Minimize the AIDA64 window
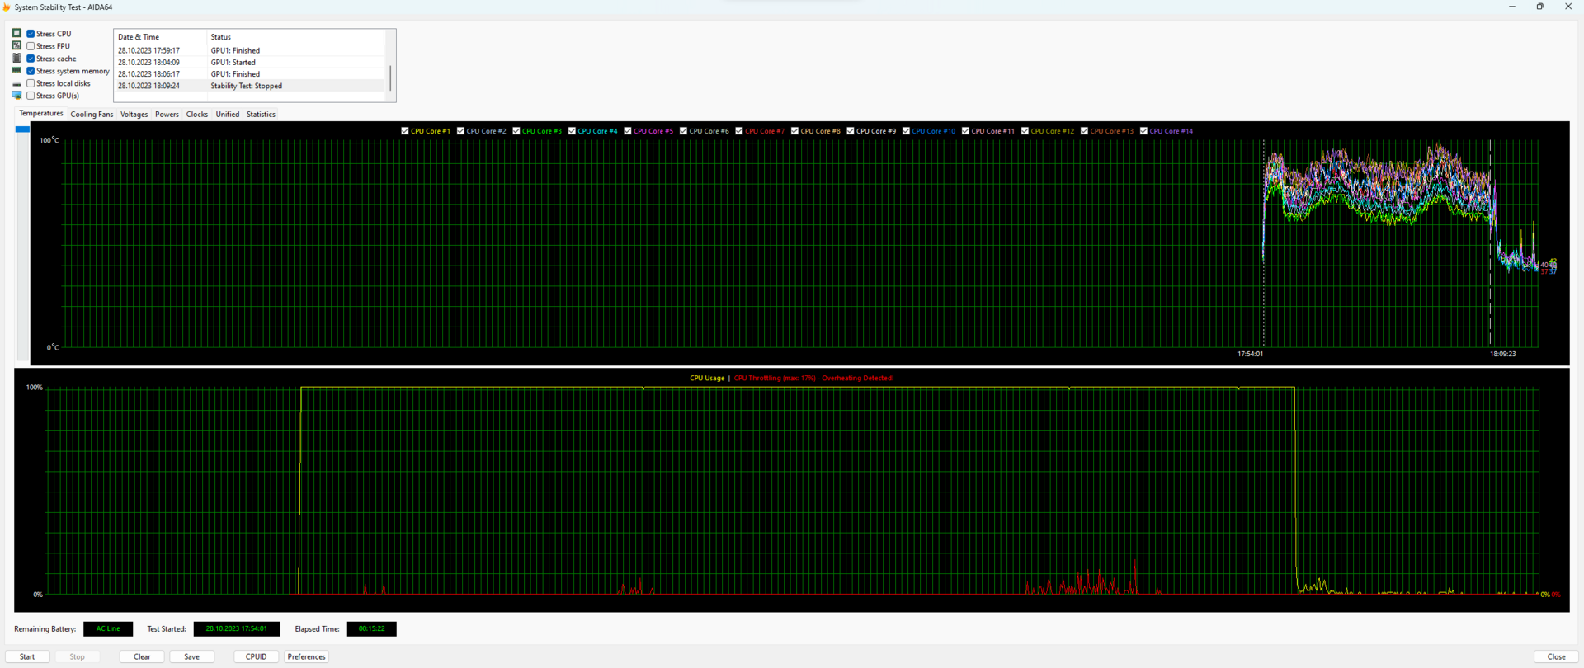The height and width of the screenshot is (668, 1584). click(x=1512, y=7)
